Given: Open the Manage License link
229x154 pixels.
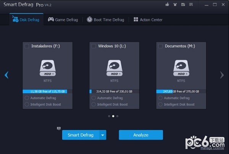Looking at the screenshot, I should [x=212, y=148].
